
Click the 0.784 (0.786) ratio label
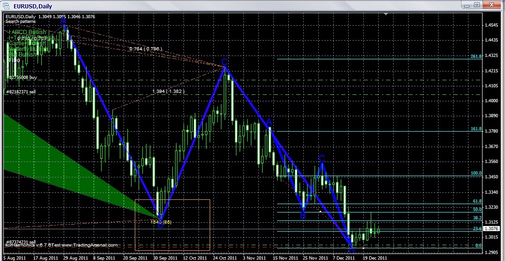pyautogui.click(x=146, y=49)
